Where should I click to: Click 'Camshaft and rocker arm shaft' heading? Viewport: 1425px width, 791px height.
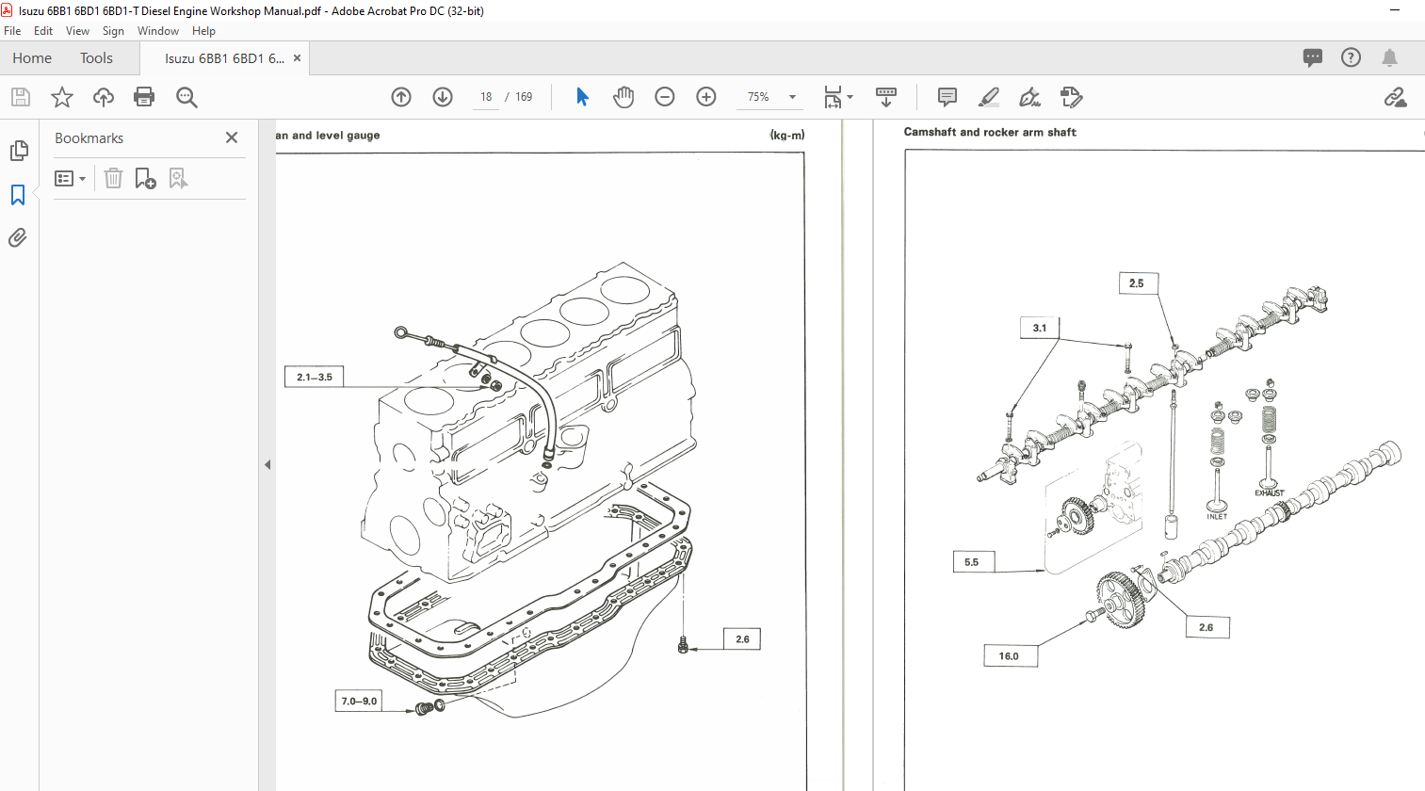tap(990, 133)
